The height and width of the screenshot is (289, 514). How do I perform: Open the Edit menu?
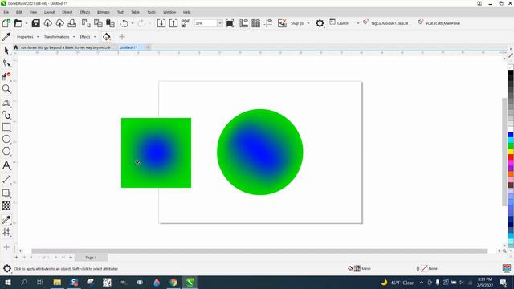point(19,12)
